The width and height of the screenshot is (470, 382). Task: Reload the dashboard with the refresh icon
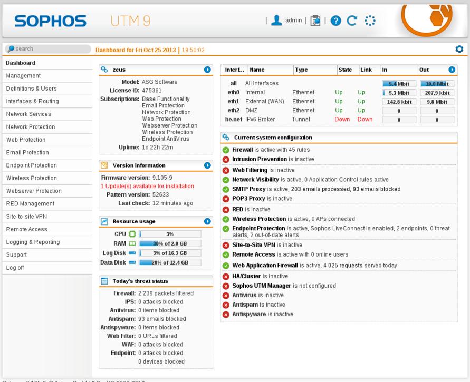pos(352,21)
